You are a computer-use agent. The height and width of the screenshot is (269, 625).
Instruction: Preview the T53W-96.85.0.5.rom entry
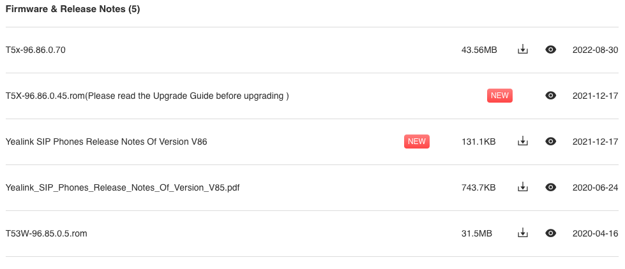(550, 233)
